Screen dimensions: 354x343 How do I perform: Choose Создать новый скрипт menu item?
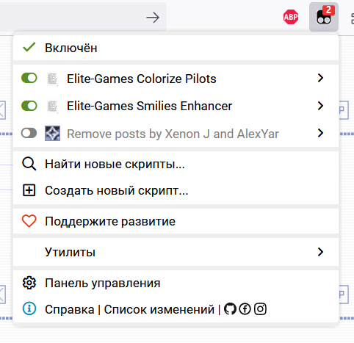tap(176, 190)
